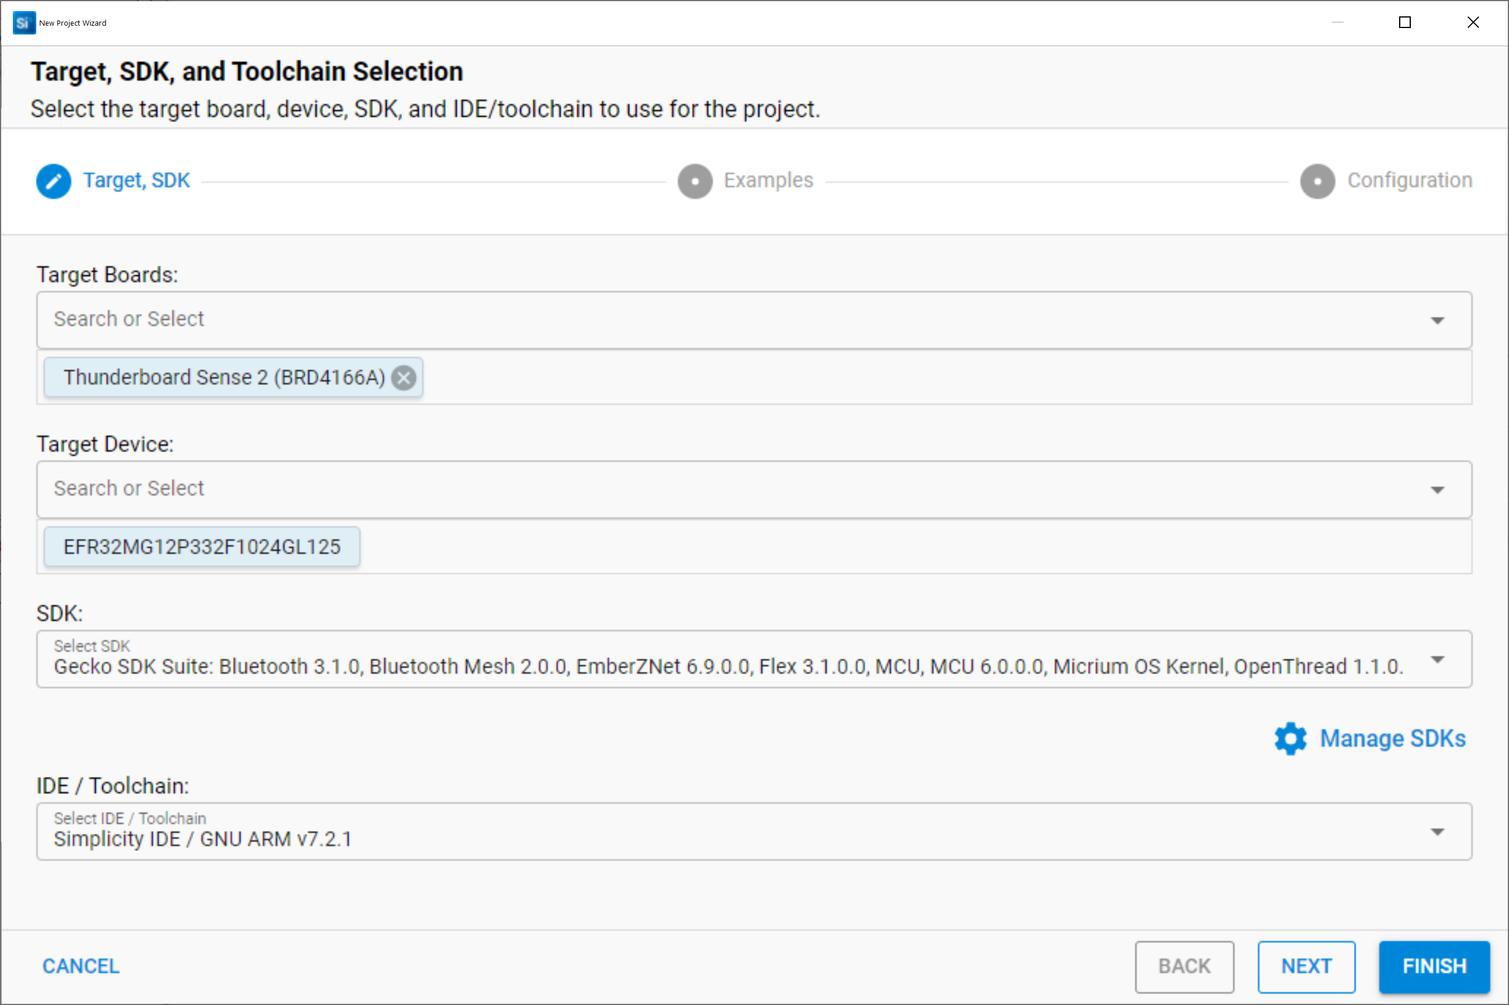Viewport: 1509px width, 1005px height.
Task: Go to the Examples step label
Action: pyautogui.click(x=769, y=180)
